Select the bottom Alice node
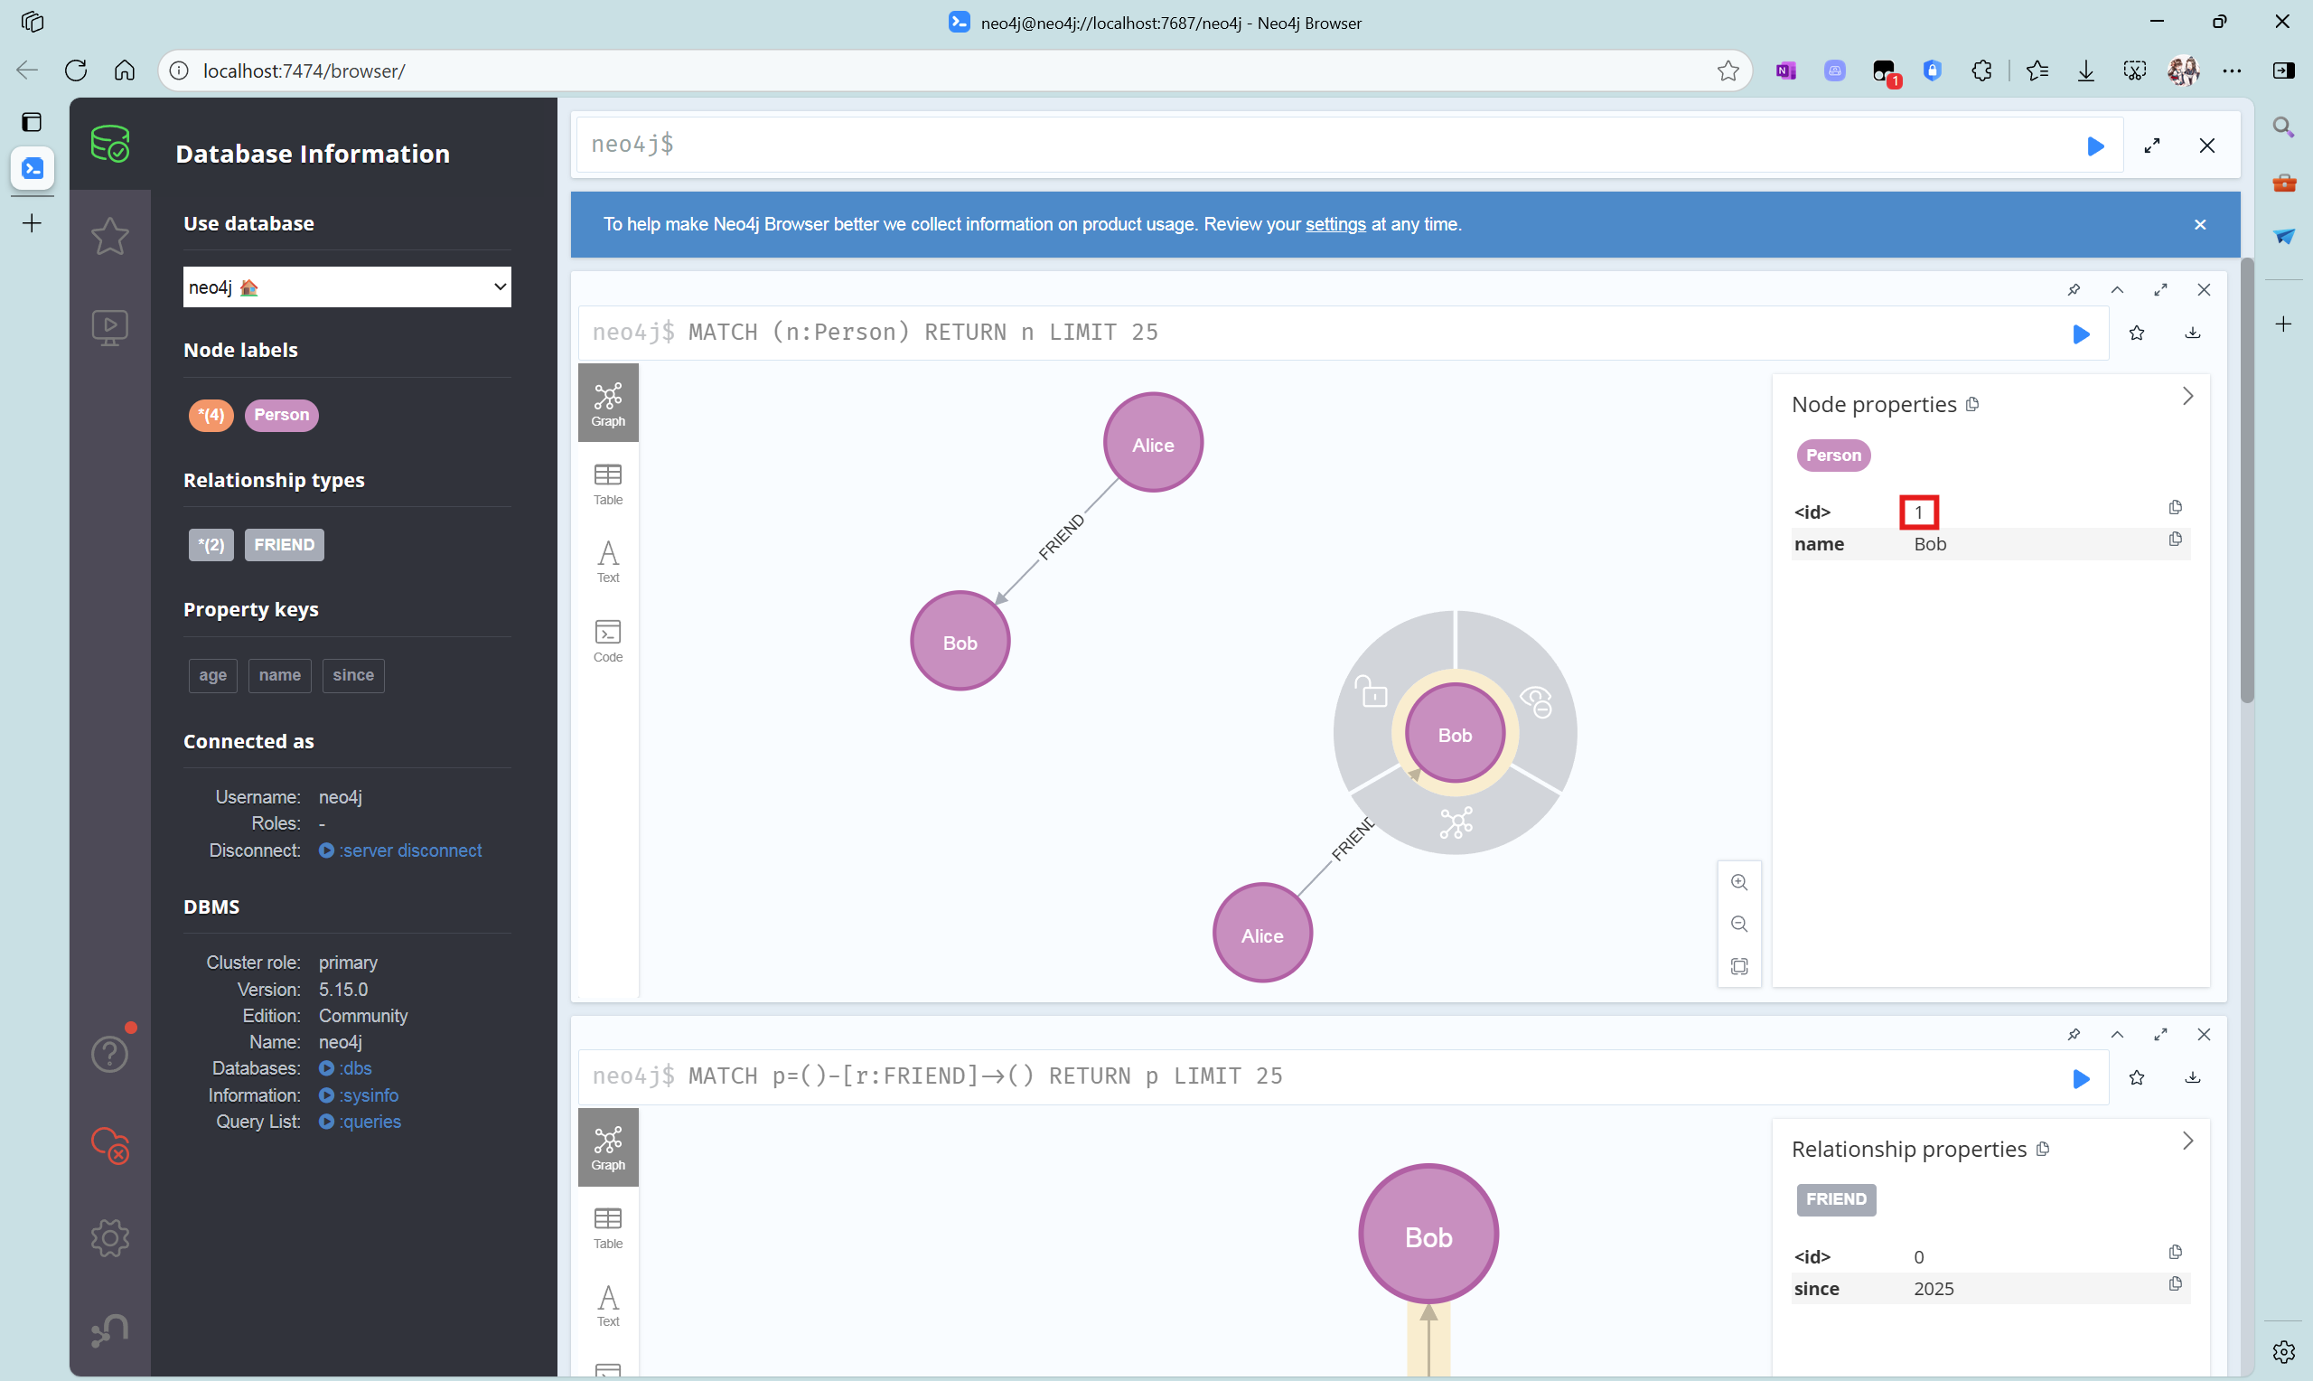 click(x=1262, y=935)
